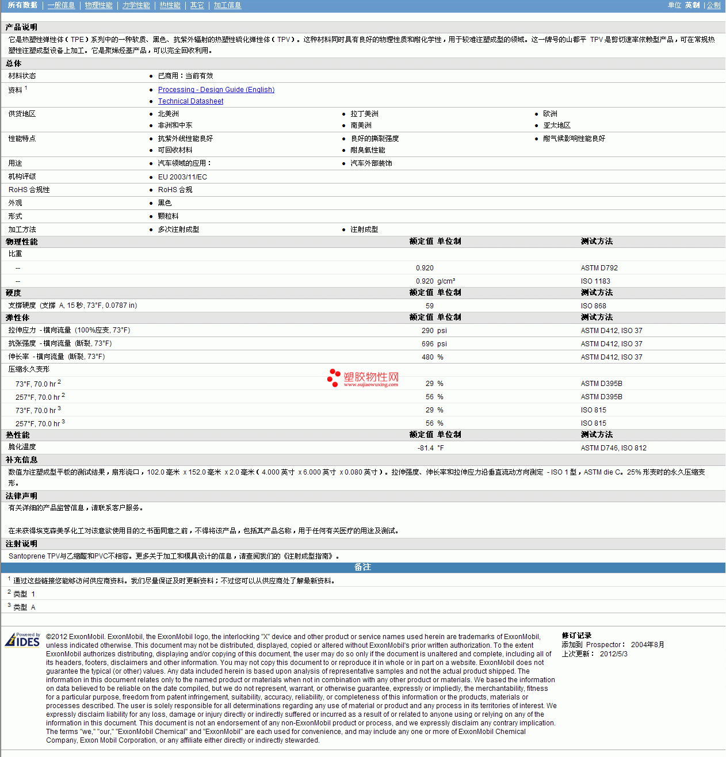Select 北美洲 in supply regions

click(168, 114)
